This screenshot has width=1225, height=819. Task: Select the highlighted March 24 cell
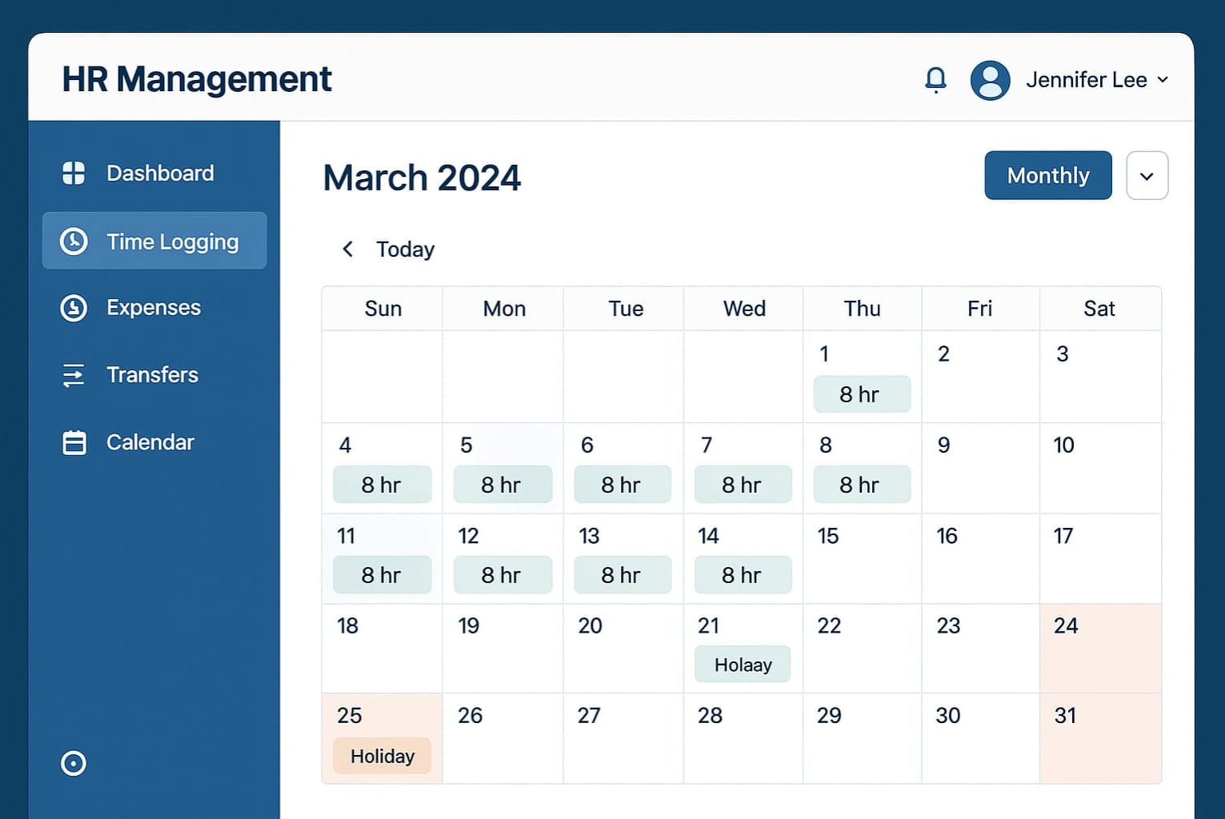1100,649
